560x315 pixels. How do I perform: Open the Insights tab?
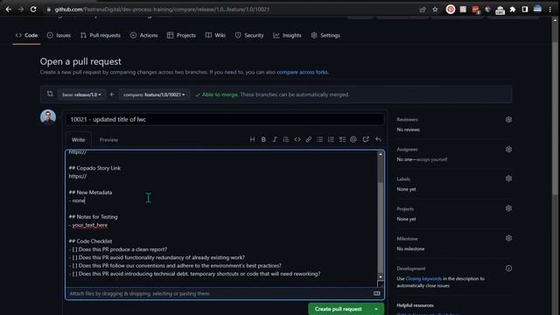click(287, 35)
